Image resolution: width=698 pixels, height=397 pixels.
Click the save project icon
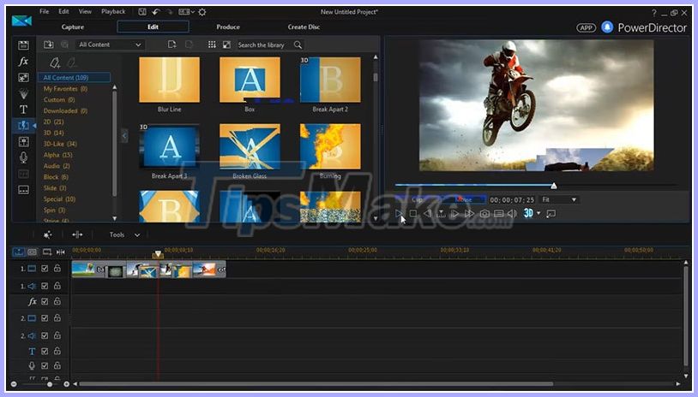pyautogui.click(x=142, y=12)
